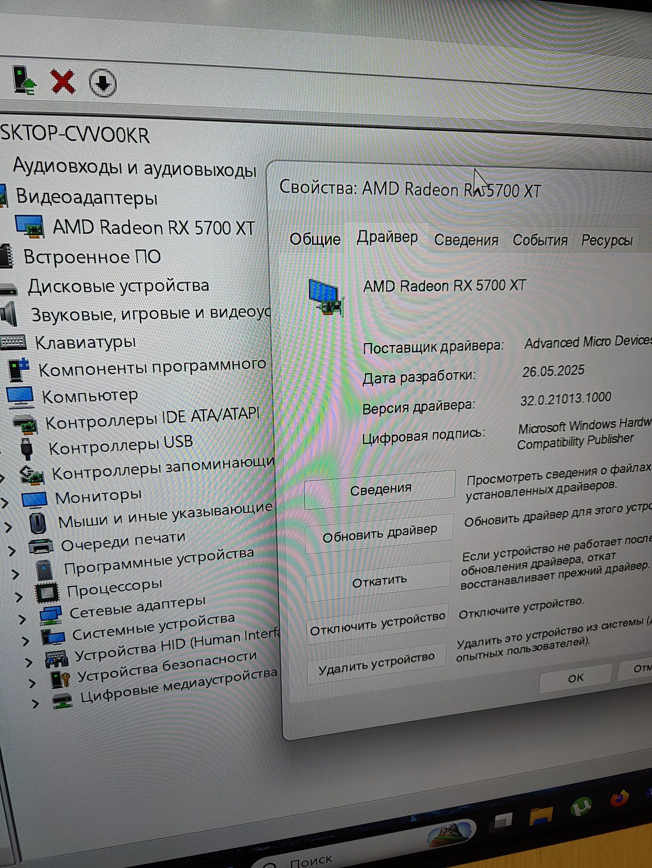Open the События tab
652x868 pixels.
click(x=540, y=240)
